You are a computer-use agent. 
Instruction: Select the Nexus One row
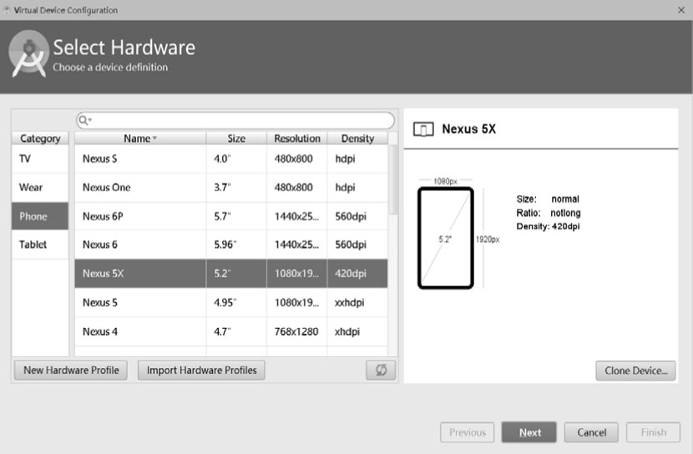(x=231, y=187)
